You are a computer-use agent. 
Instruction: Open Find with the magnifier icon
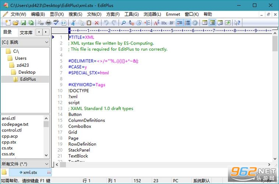pos(123,22)
